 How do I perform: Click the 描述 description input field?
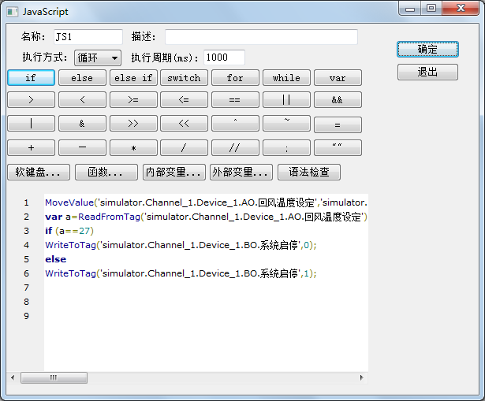261,37
